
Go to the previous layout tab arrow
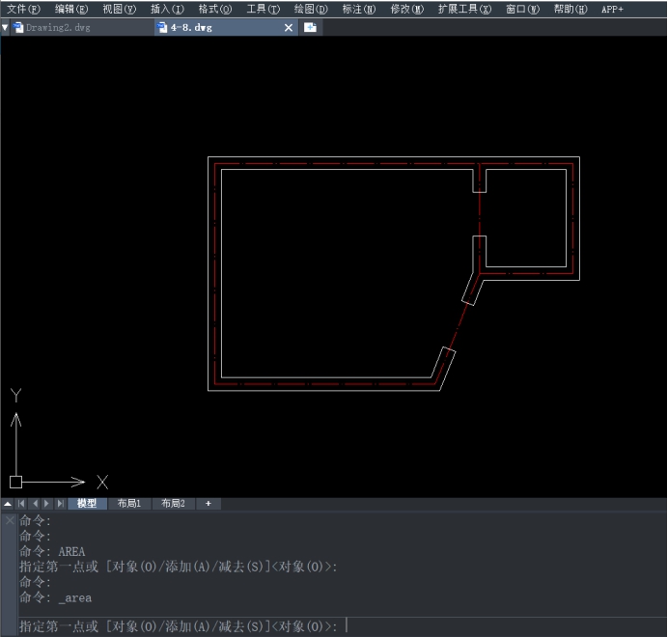click(35, 504)
